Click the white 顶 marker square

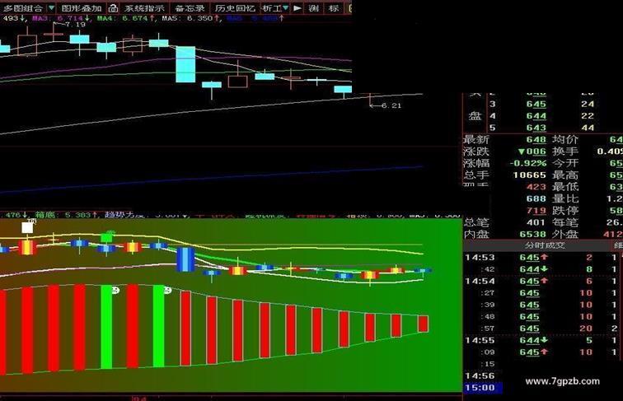tap(27, 227)
